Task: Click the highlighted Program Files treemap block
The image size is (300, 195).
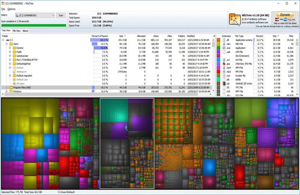Action: pyautogui.click(x=127, y=143)
